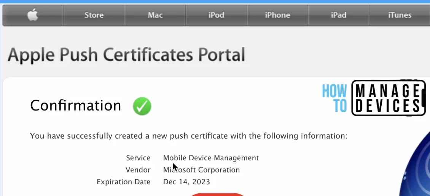The width and height of the screenshot is (430, 196).
Task: Select iPhone in the navigation bar
Action: (277, 15)
